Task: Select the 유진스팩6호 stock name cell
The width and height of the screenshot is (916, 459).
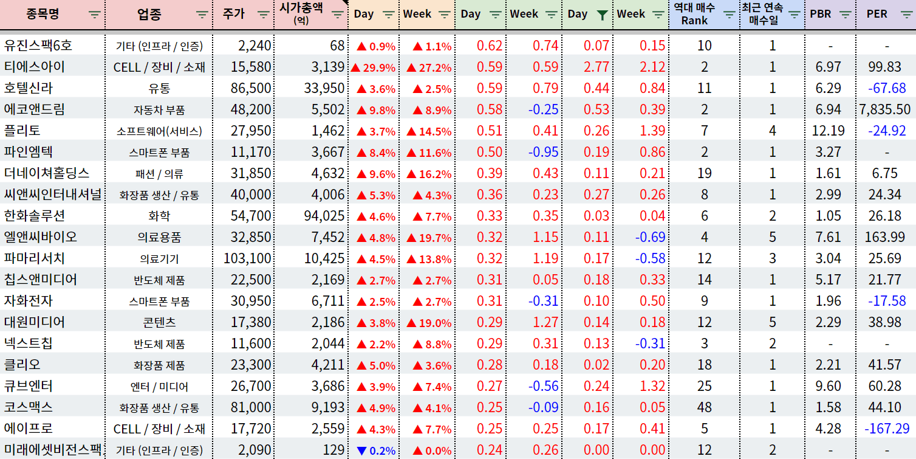Action: tap(53, 46)
